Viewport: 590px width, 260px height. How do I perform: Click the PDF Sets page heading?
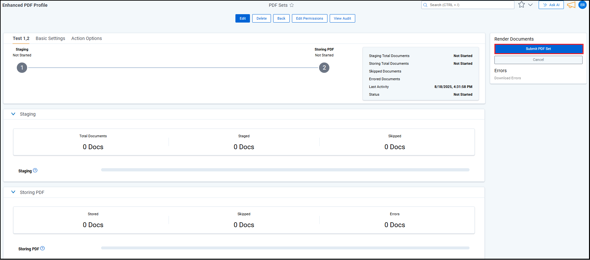[x=278, y=5]
